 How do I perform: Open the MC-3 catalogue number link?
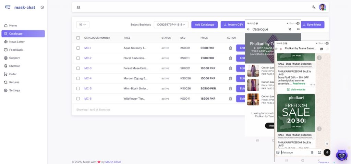coord(88,68)
